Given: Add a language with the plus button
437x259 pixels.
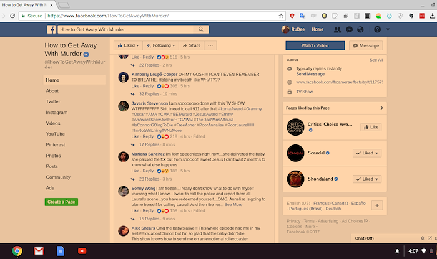Looking at the screenshot, I should point(377,205).
